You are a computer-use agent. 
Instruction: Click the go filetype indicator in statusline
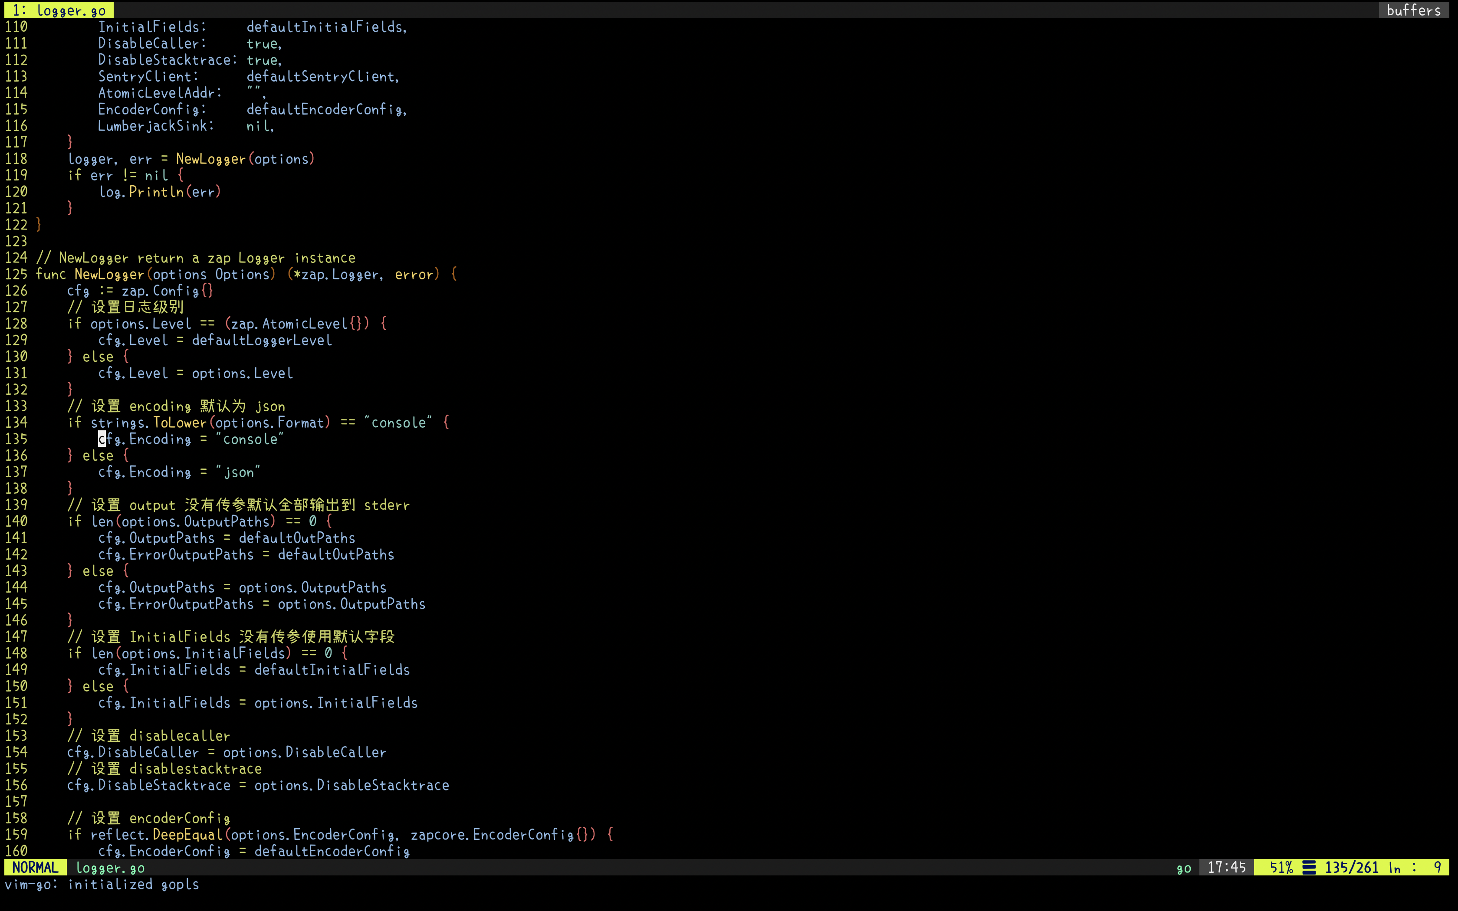(x=1183, y=868)
